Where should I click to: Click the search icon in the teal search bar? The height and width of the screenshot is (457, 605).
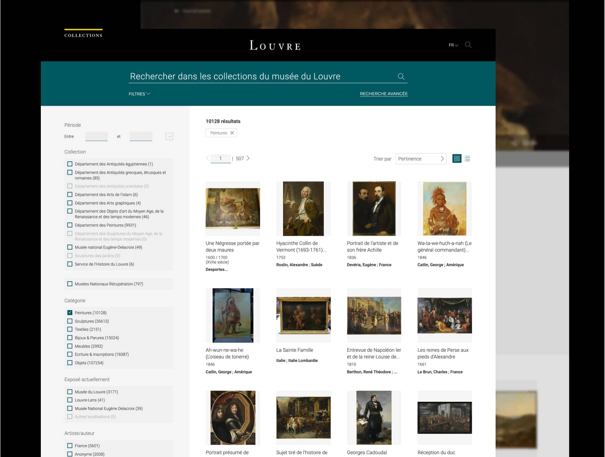click(x=401, y=76)
